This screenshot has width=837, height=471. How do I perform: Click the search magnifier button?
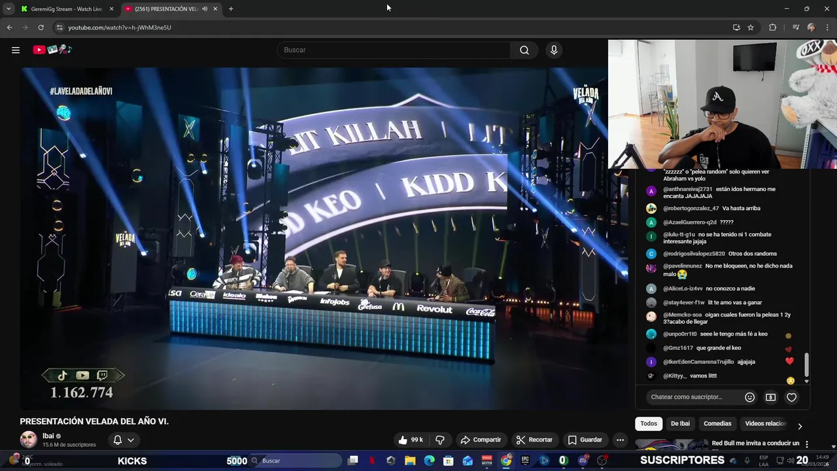pyautogui.click(x=524, y=50)
